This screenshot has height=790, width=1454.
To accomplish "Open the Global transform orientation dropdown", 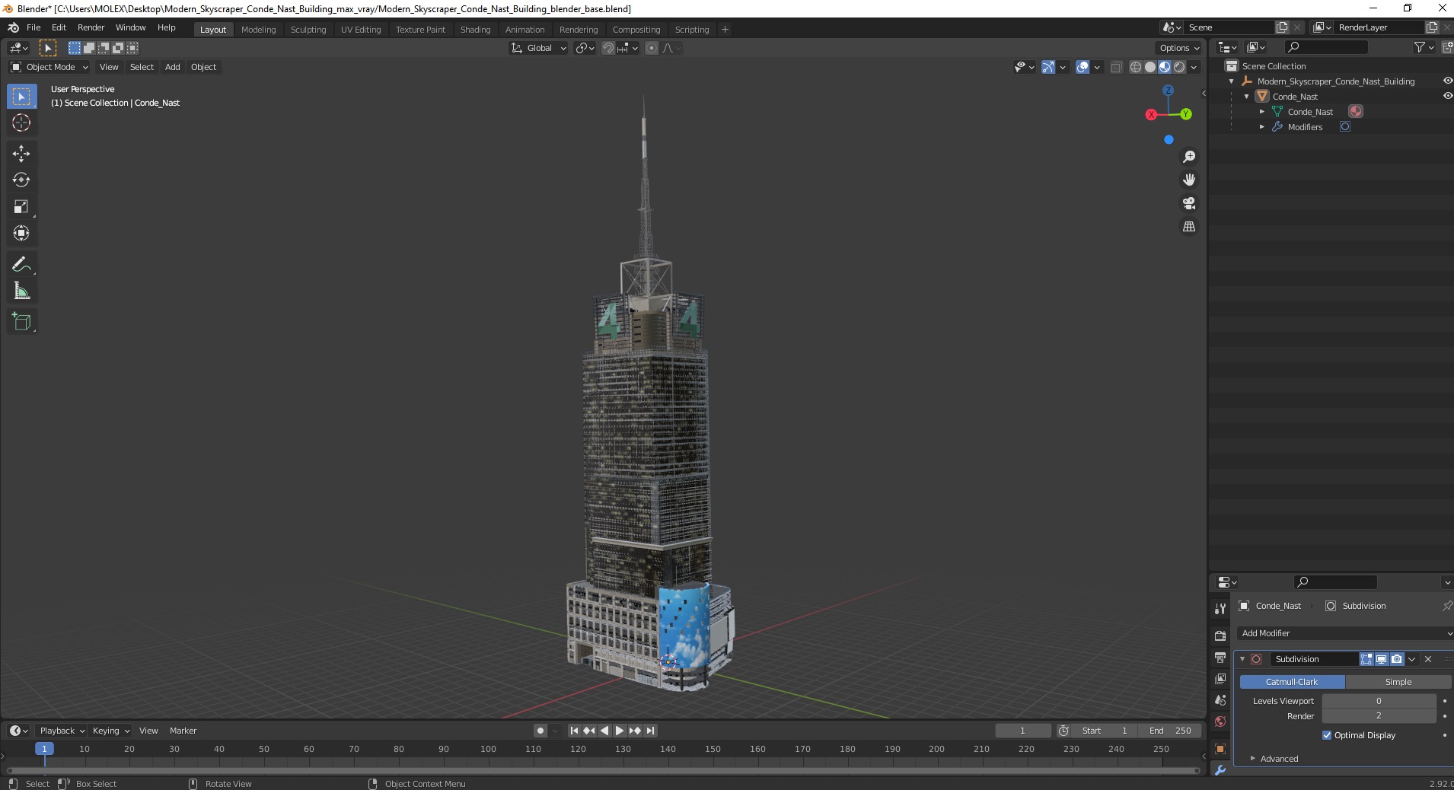I will tap(538, 48).
